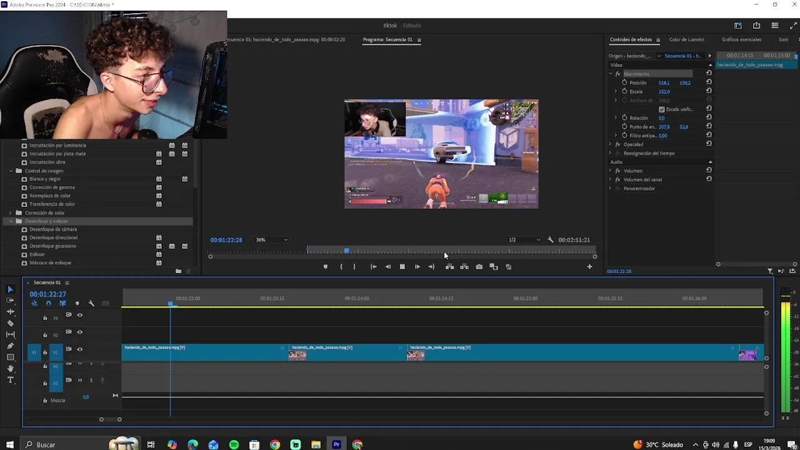
Task: Collapse the Movimiento effect
Action: click(x=611, y=74)
